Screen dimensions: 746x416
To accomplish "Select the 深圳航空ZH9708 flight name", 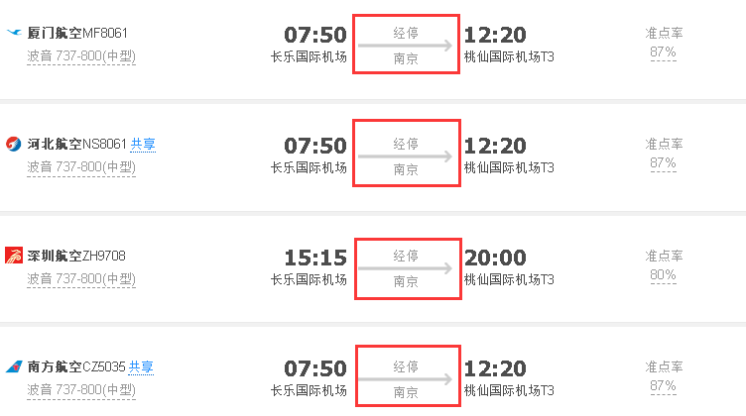I will pos(76,257).
